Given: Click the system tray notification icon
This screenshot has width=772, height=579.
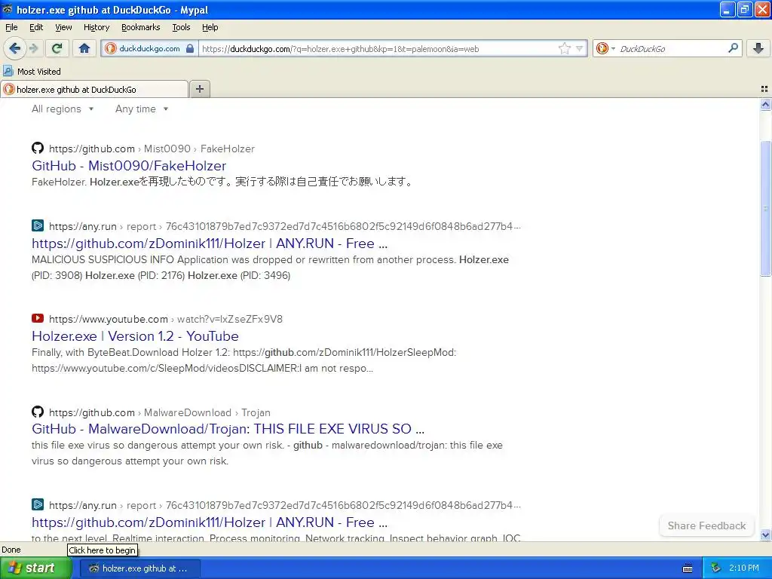Looking at the screenshot, I should (715, 568).
